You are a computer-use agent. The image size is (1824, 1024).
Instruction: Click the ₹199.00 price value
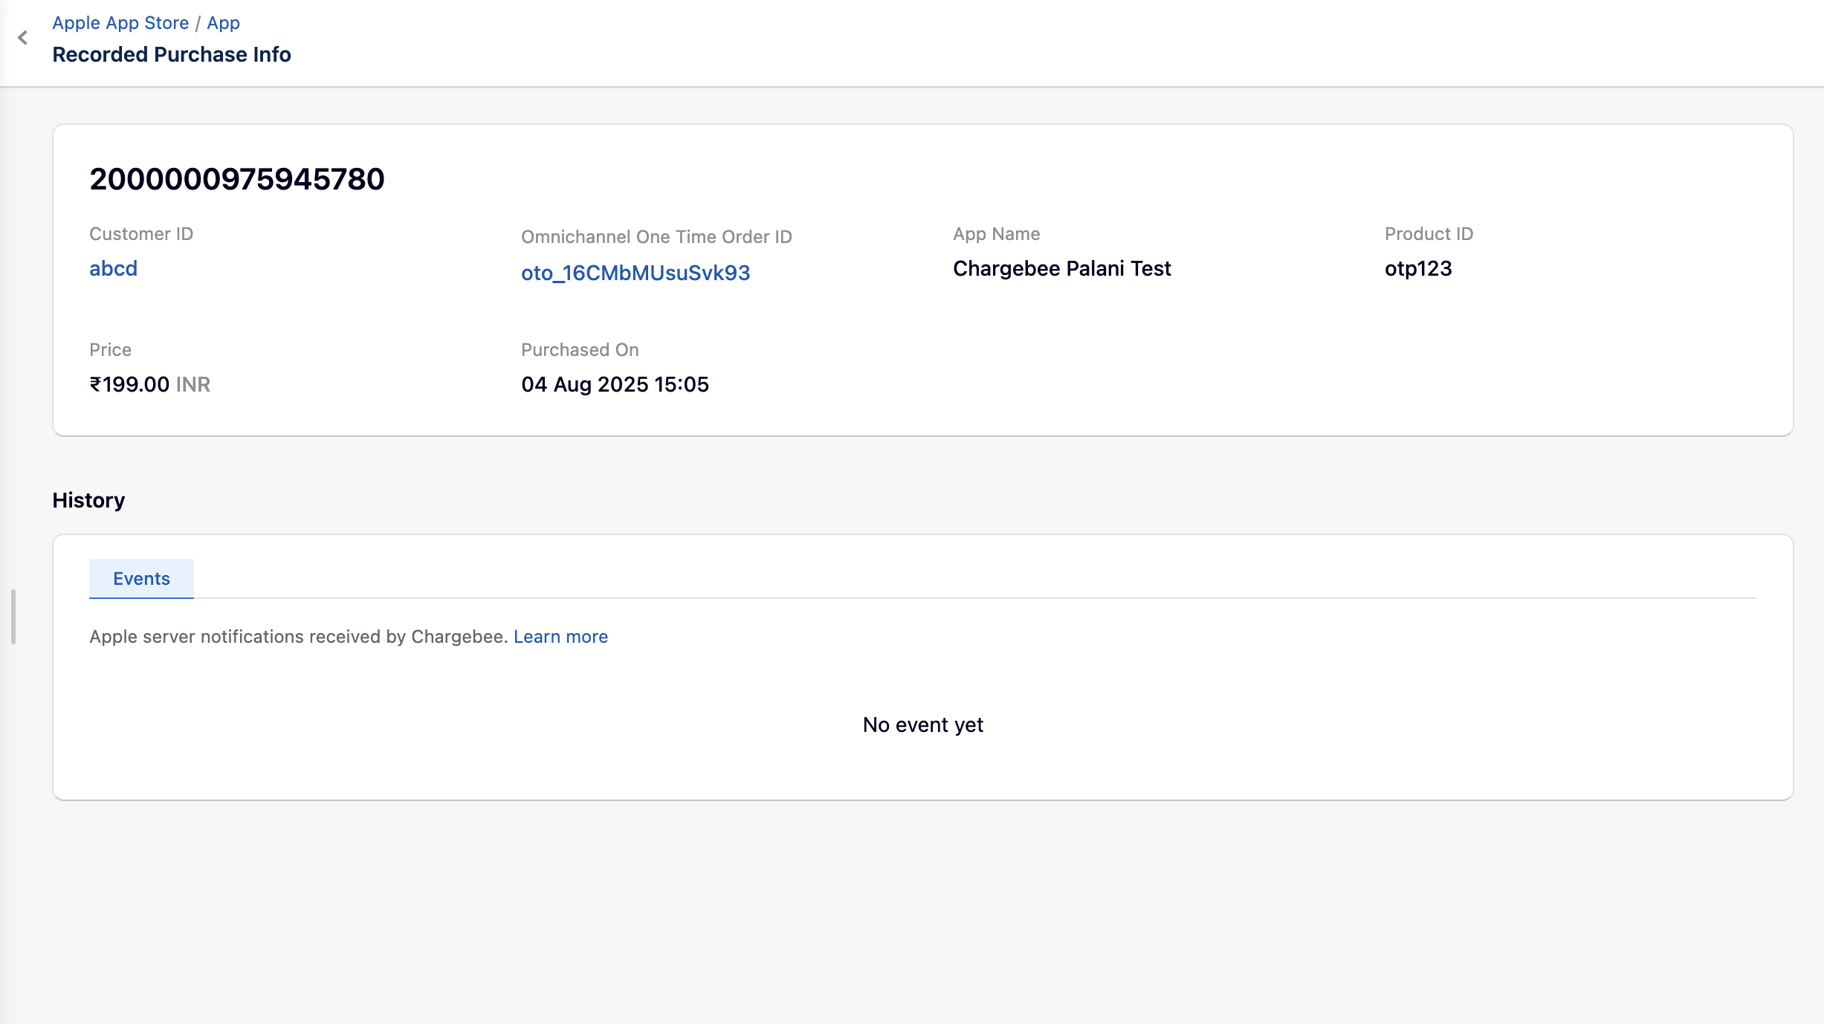[x=130, y=384]
